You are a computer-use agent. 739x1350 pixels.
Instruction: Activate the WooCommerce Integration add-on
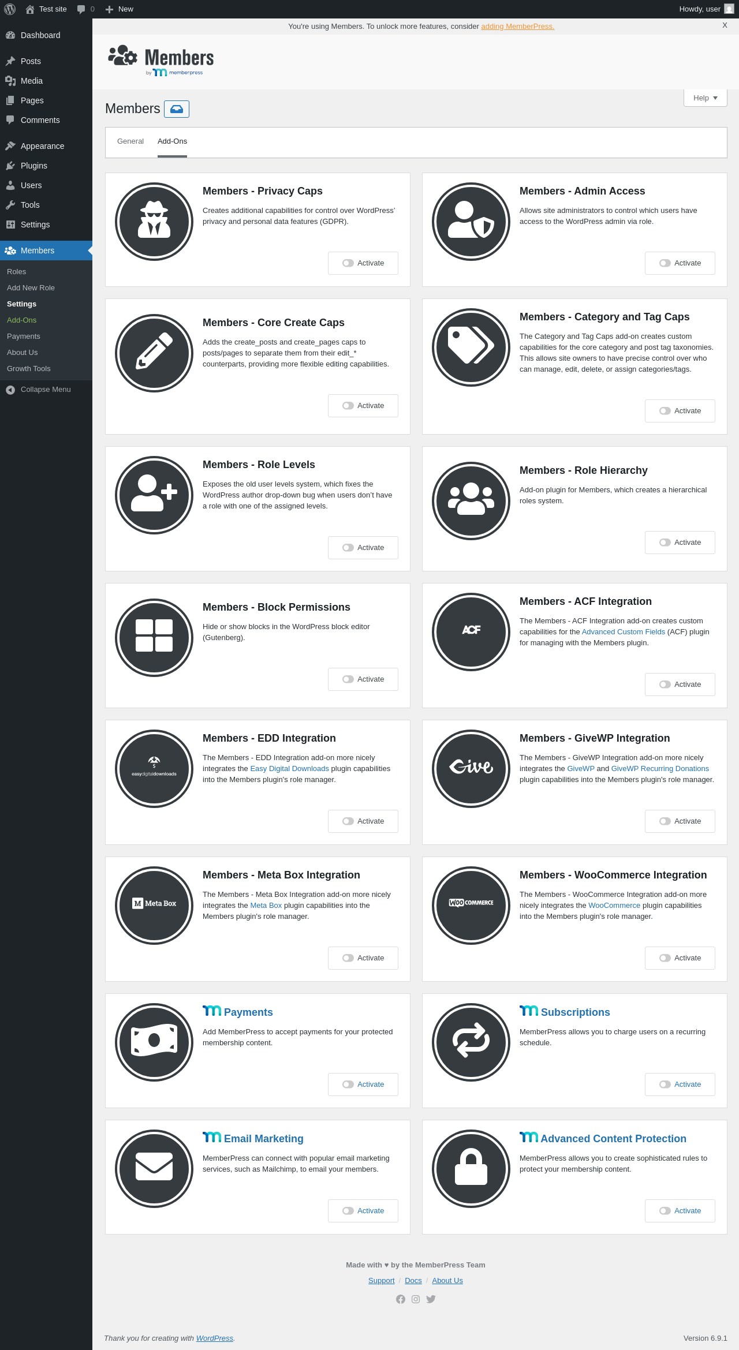(x=680, y=958)
